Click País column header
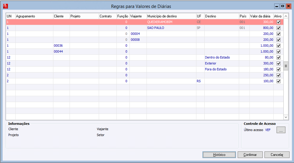Image resolution: width=294 pixels, height=163 pixels. coord(244,16)
